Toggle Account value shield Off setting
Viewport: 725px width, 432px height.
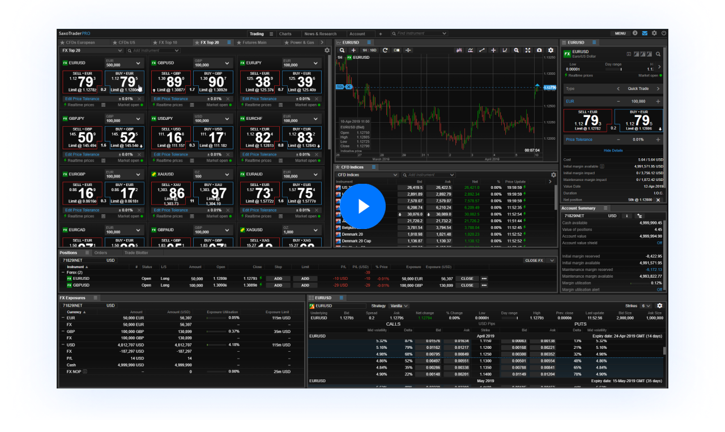659,243
